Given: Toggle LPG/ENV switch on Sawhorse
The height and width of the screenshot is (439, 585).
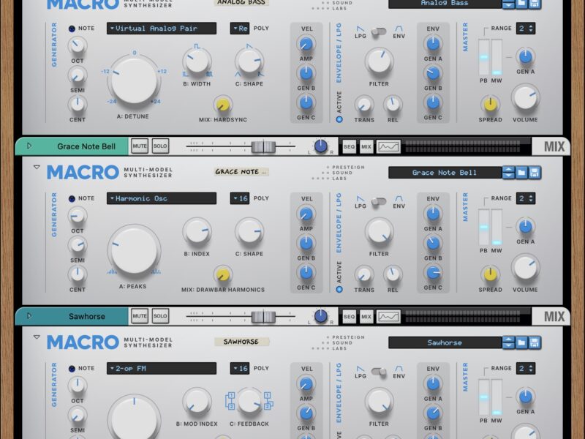Looking at the screenshot, I should click(379, 372).
